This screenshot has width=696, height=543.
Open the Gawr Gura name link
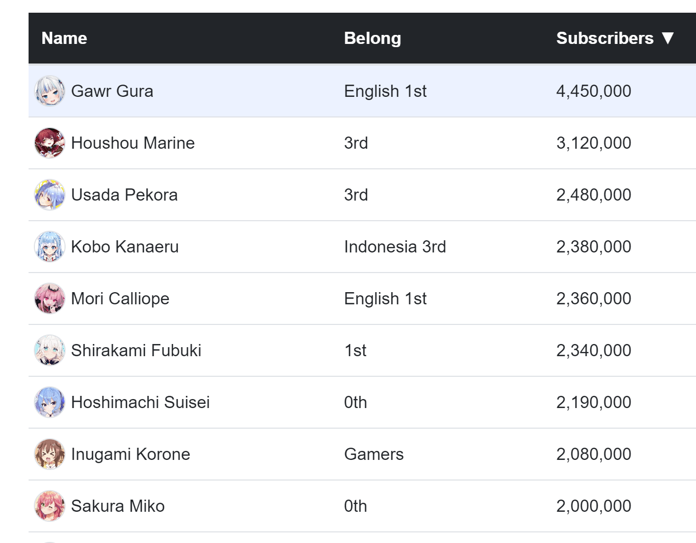click(x=112, y=91)
